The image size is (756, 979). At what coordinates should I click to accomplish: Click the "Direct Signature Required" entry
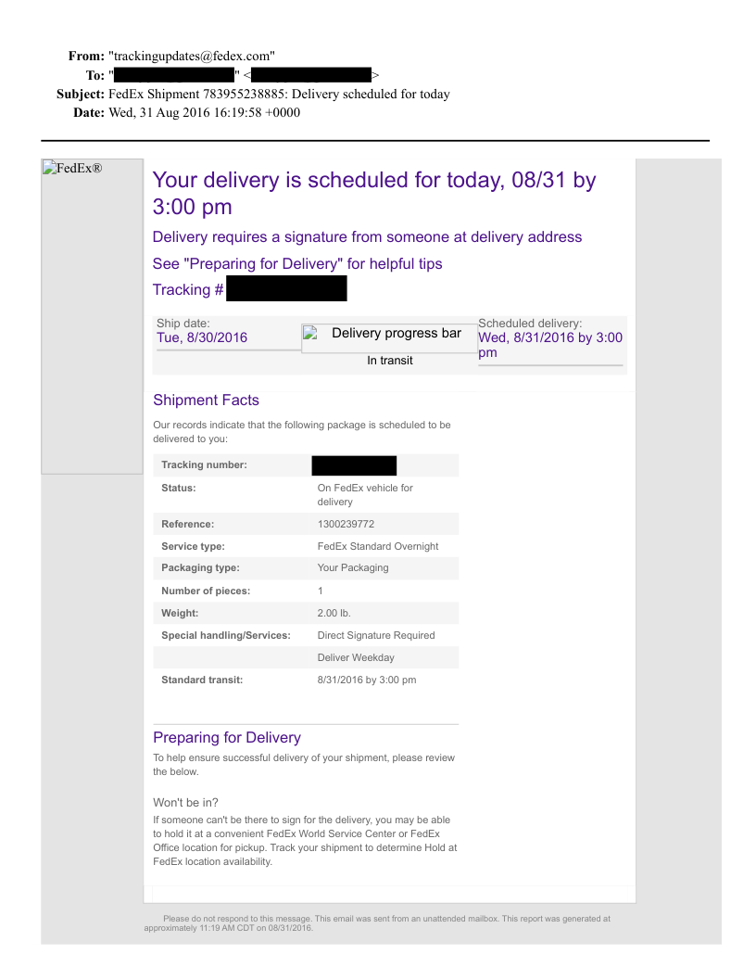(x=376, y=635)
